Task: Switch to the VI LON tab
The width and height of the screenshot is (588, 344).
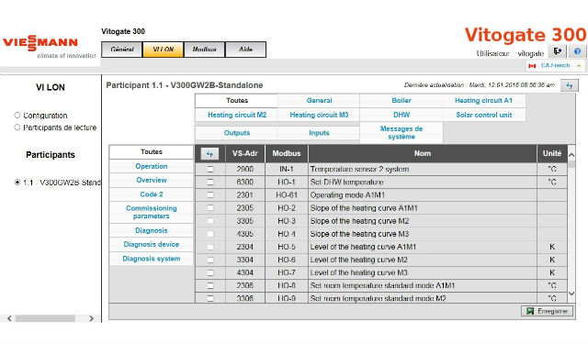Action: [164, 50]
